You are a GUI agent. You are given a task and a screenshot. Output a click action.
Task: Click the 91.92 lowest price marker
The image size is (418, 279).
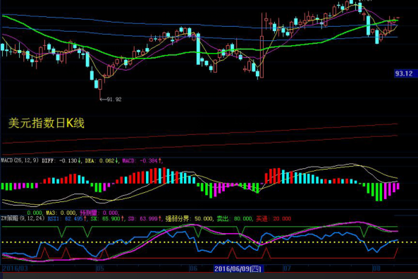click(111, 100)
